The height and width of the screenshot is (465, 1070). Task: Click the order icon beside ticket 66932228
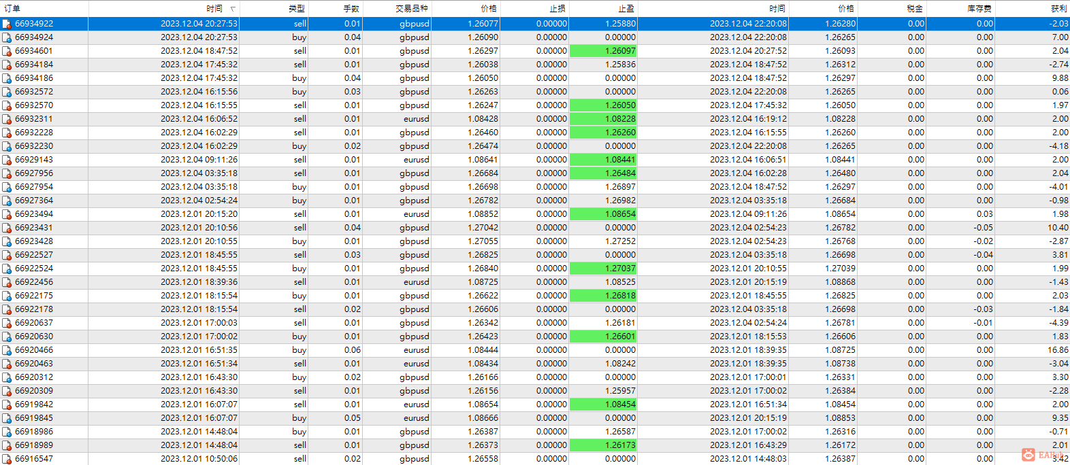[7, 133]
